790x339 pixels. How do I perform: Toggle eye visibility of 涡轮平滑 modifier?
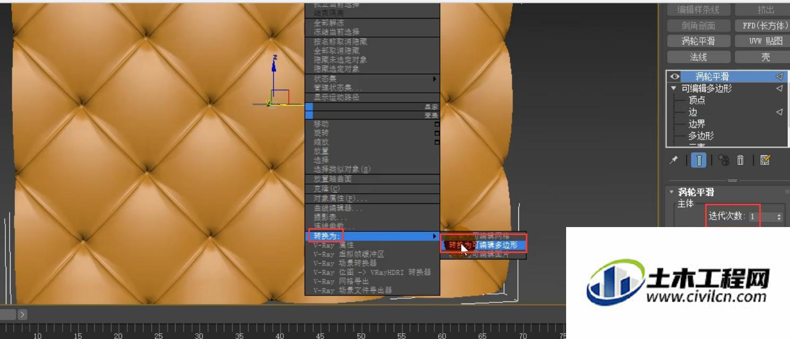675,77
